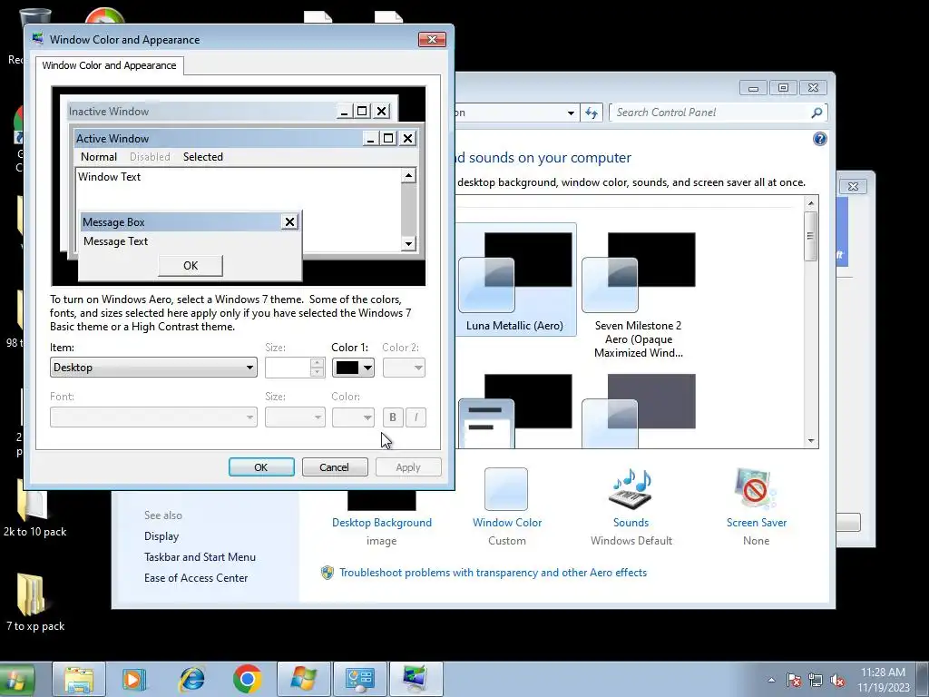Select the Selected menu item in preview

pyautogui.click(x=202, y=157)
